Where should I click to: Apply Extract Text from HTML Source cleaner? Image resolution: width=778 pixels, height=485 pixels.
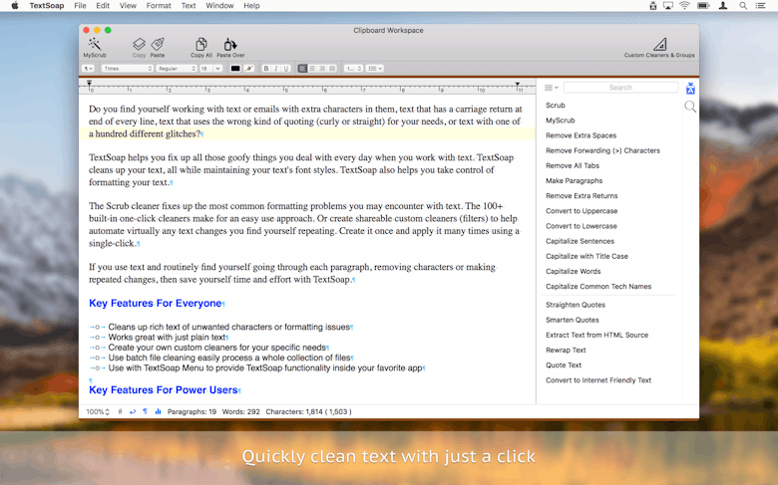click(596, 335)
